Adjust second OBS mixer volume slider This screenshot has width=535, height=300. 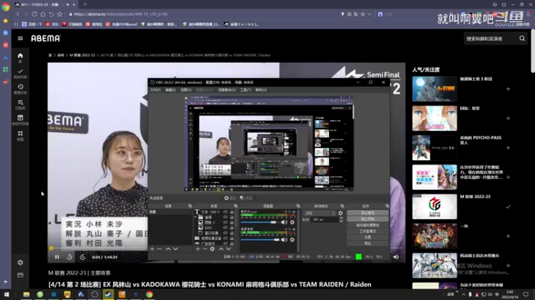[260, 240]
